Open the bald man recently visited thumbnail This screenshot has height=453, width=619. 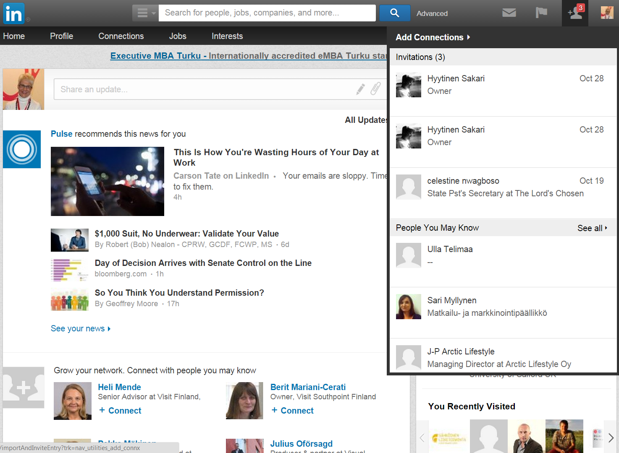[527, 436]
